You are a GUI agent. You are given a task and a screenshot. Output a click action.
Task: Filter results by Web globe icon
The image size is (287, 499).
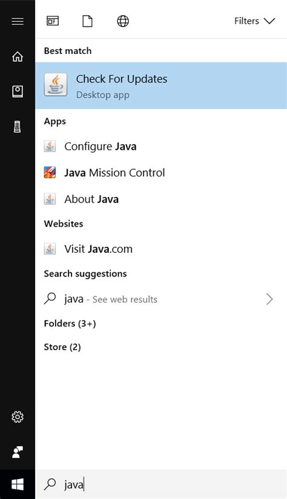click(123, 21)
